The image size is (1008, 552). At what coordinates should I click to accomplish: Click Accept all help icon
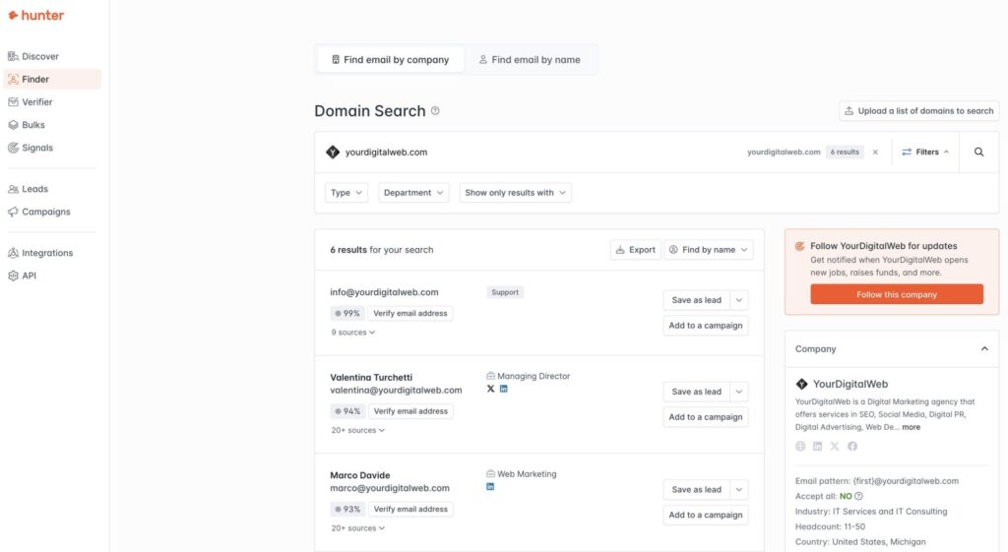pyautogui.click(x=858, y=496)
